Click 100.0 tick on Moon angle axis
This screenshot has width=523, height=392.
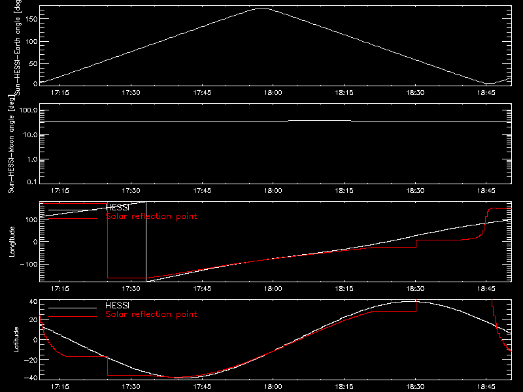pyautogui.click(x=29, y=110)
